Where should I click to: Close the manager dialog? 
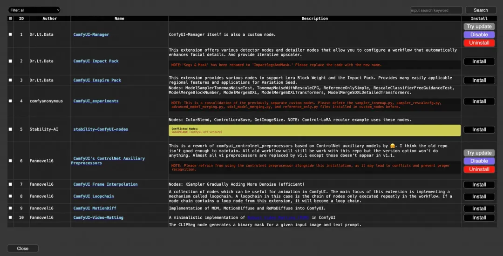point(23,249)
